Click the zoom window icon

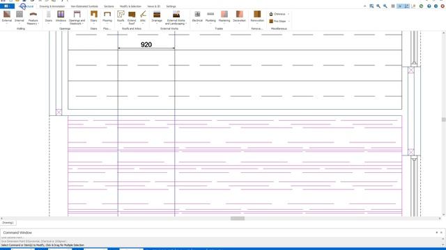pos(371,6)
